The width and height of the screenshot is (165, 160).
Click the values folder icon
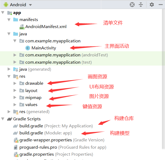22,105
